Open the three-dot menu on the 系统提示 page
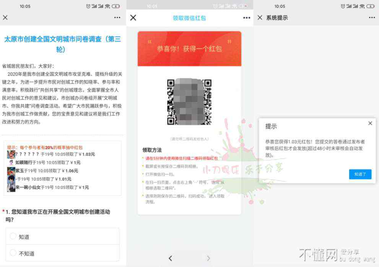 (x=372, y=17)
